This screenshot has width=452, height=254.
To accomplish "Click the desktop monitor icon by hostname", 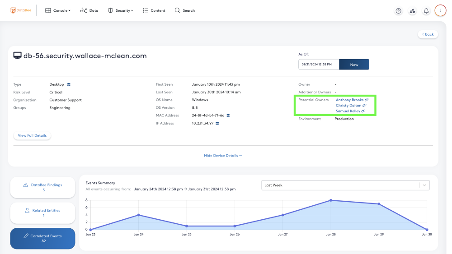I will pos(17,55).
